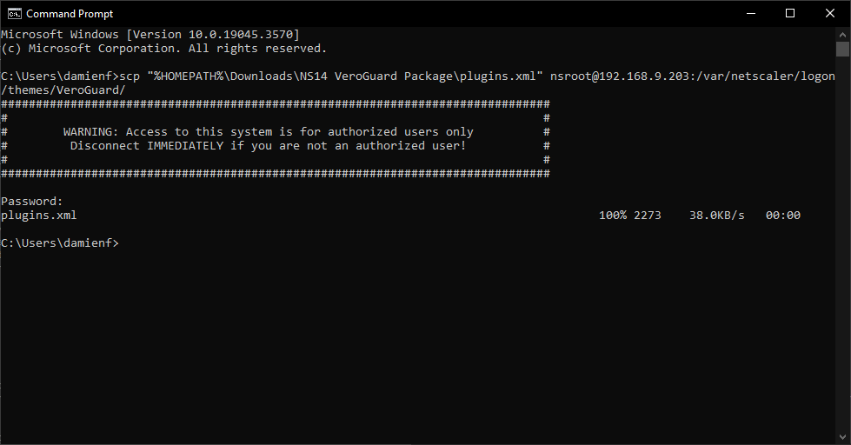
Task: Click the "Disconnect IMMEDIATELY" banner line
Action: point(268,145)
